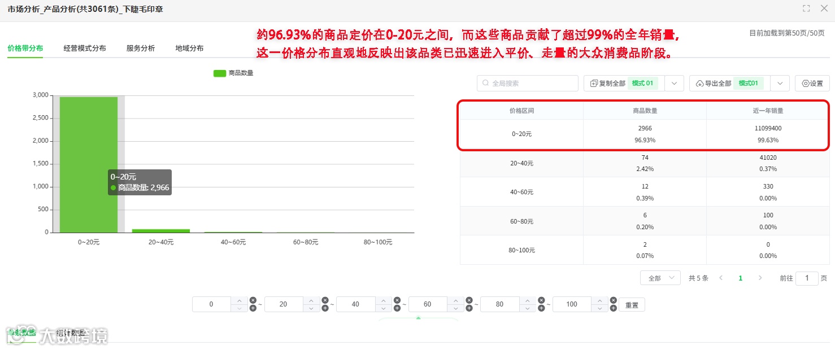The image size is (835, 350).
Task: Remove the 60 price boundary with its × icon
Action: tap(469, 300)
